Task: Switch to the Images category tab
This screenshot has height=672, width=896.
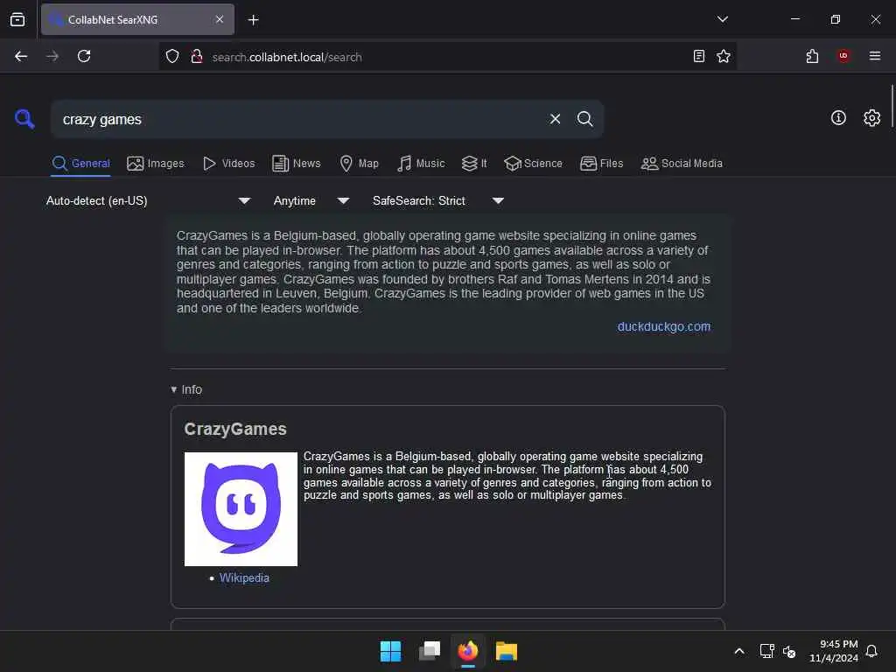Action: (x=156, y=164)
